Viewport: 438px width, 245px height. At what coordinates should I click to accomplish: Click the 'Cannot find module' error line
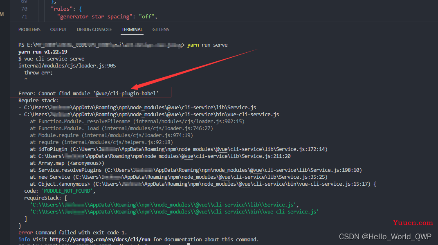click(x=89, y=93)
